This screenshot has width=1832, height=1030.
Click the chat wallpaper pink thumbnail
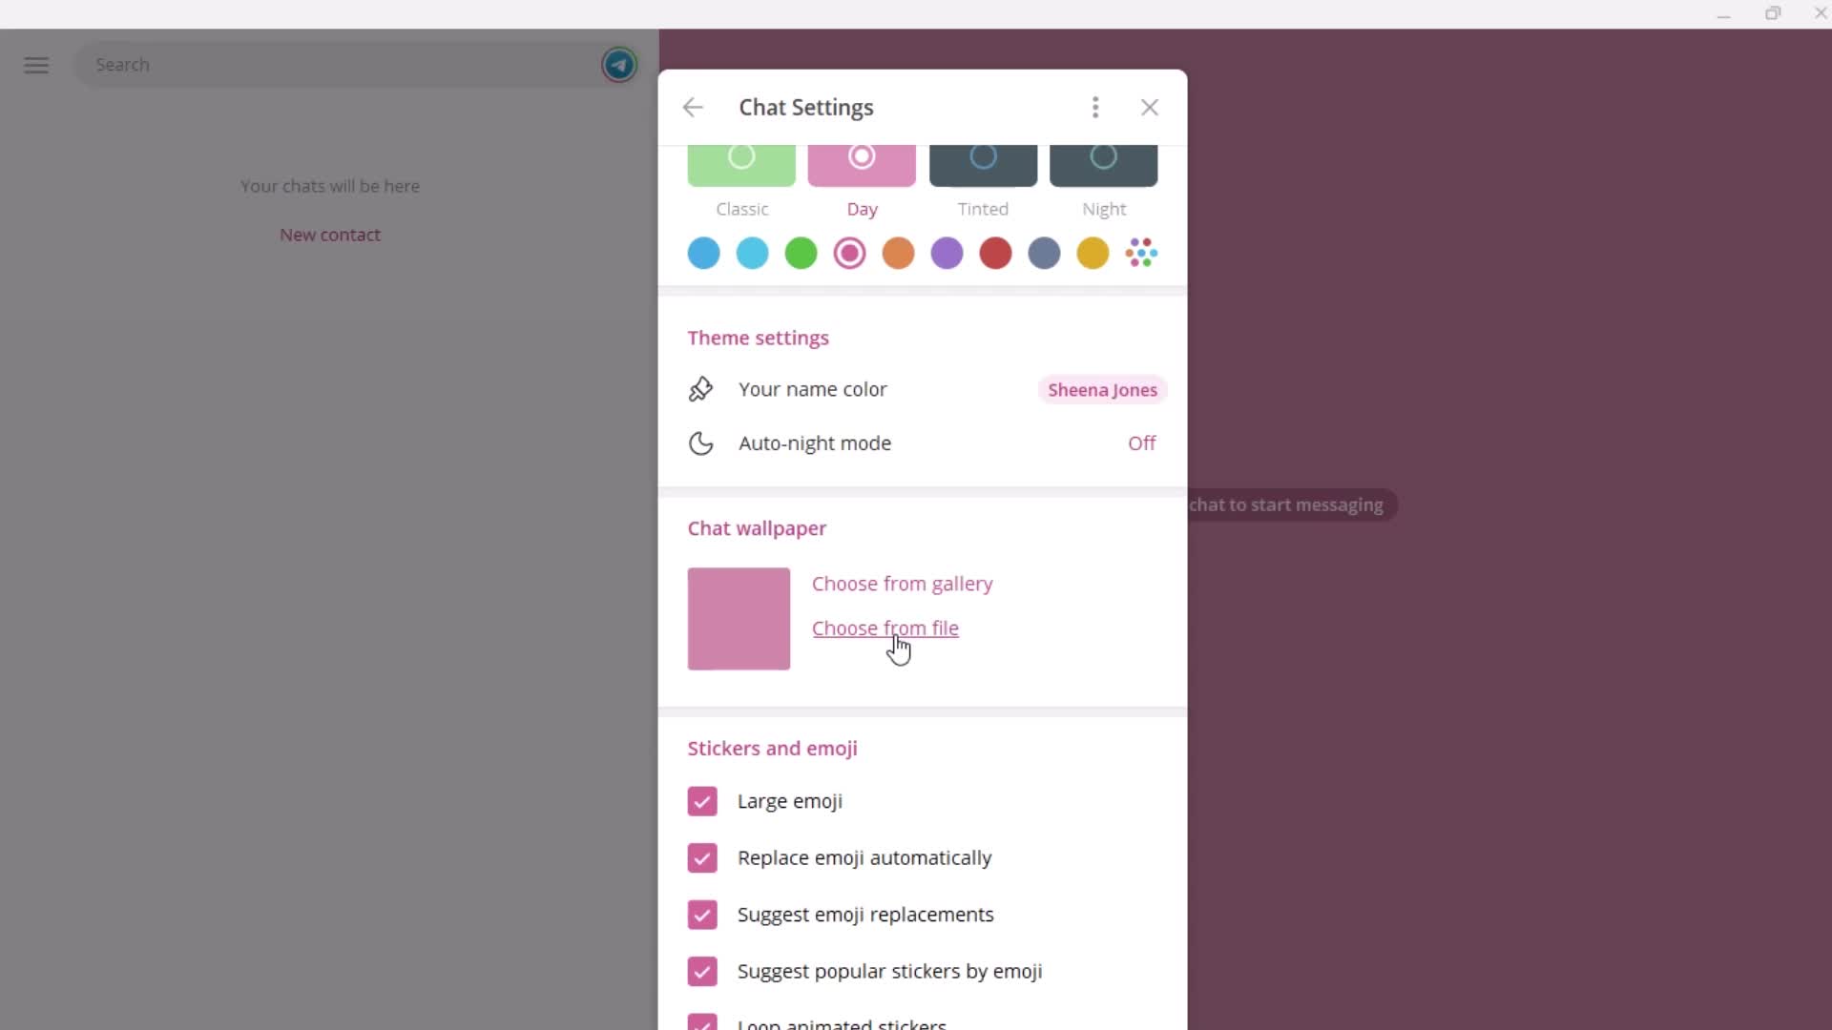coord(739,617)
